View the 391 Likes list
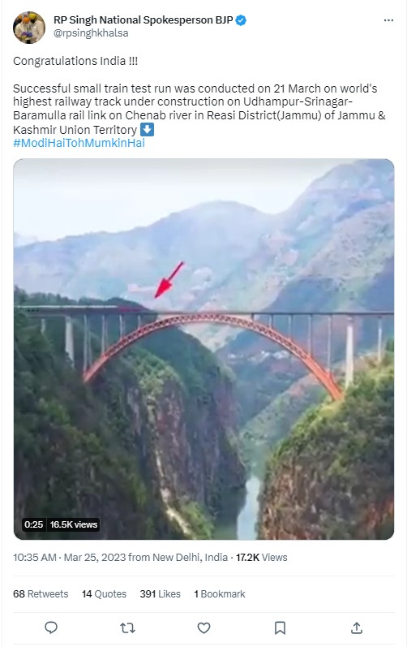407x647 pixels. pyautogui.click(x=161, y=593)
